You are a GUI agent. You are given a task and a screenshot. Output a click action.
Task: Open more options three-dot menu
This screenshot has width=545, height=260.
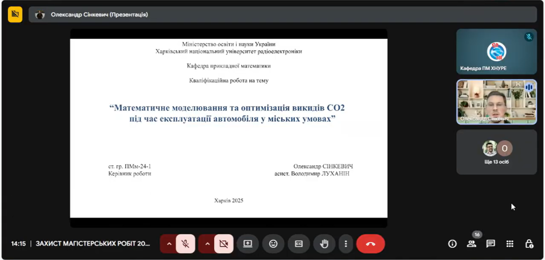pos(346,244)
